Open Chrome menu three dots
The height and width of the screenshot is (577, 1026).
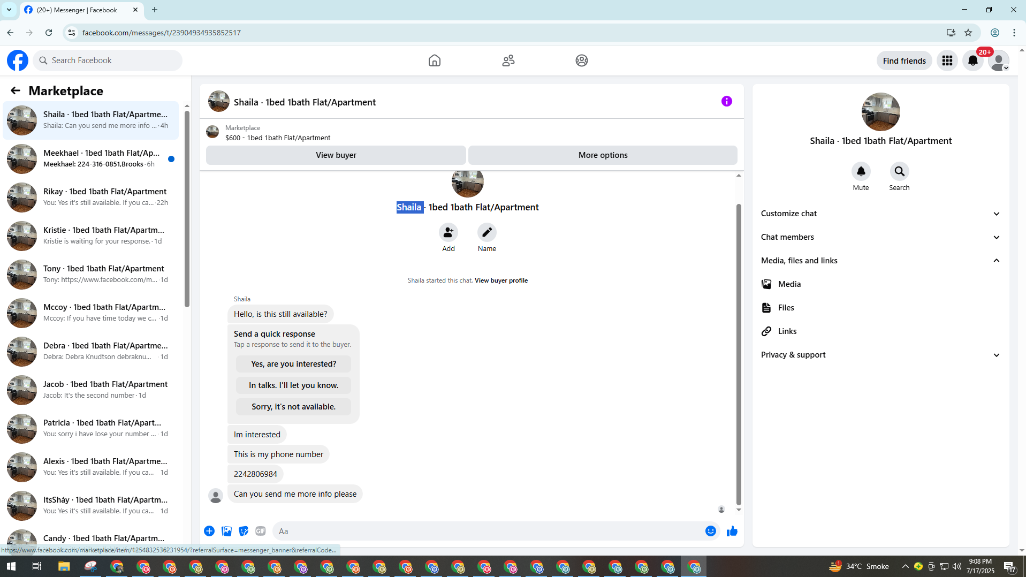click(x=1014, y=33)
